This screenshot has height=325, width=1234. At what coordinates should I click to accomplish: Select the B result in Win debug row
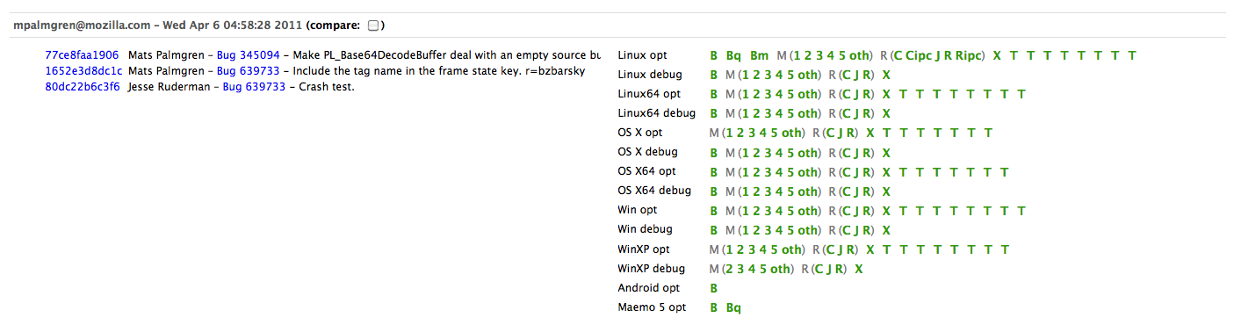click(714, 230)
